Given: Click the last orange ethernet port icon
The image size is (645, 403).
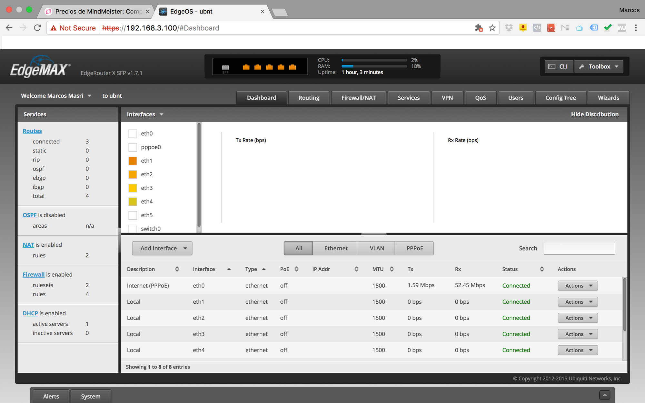Looking at the screenshot, I should 293,67.
